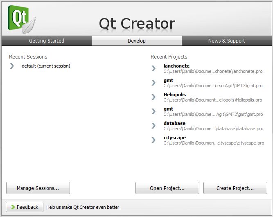Click the Recent Projects heading
273x217 pixels.
pyautogui.click(x=169, y=57)
